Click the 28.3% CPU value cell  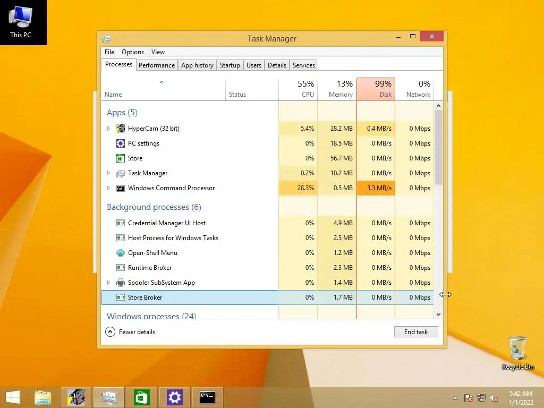(x=298, y=188)
